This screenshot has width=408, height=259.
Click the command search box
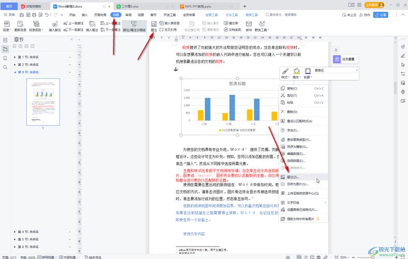click(281, 15)
